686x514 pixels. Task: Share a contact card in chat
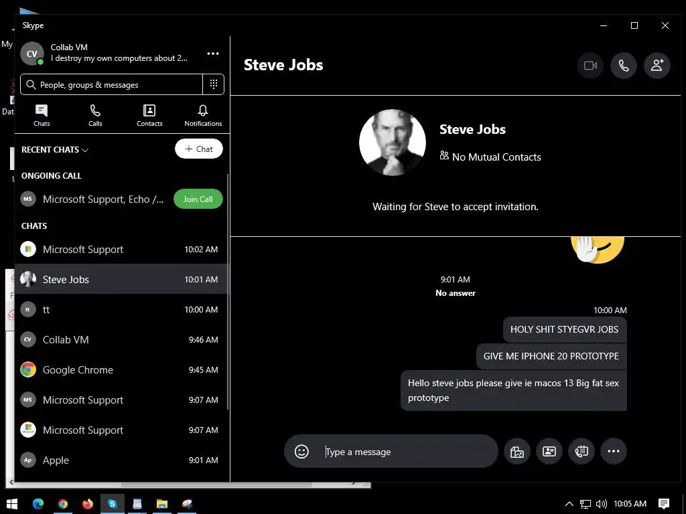click(549, 452)
